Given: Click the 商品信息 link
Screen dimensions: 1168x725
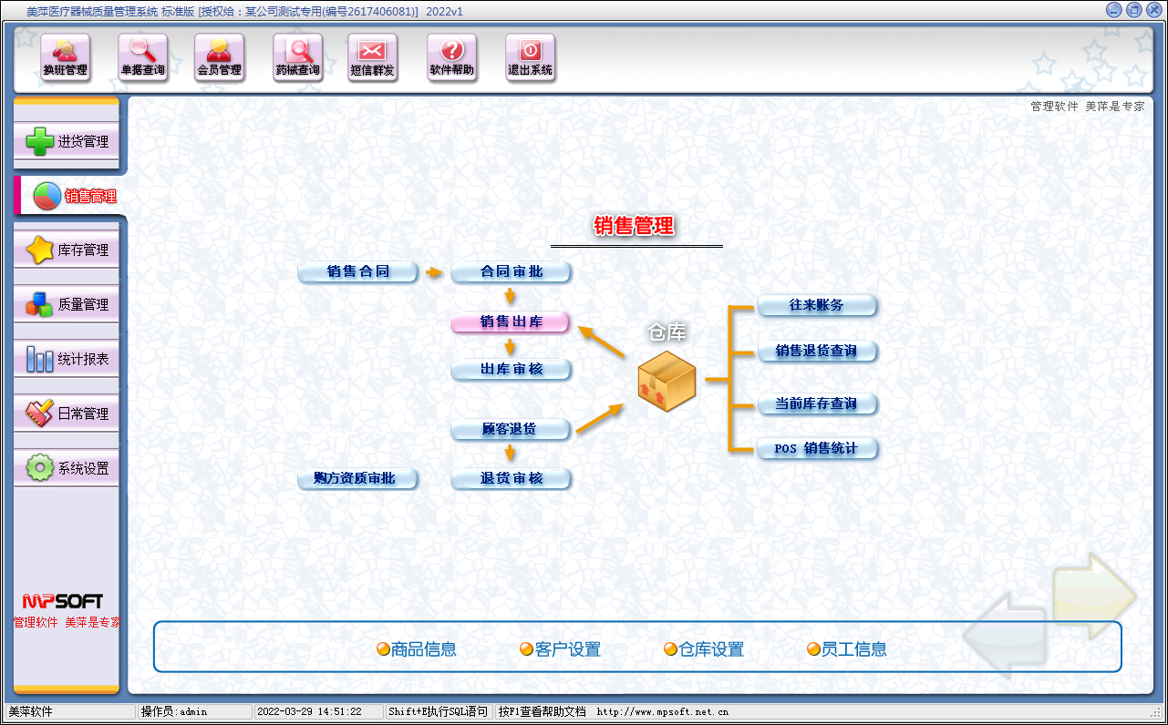Looking at the screenshot, I should click(417, 649).
